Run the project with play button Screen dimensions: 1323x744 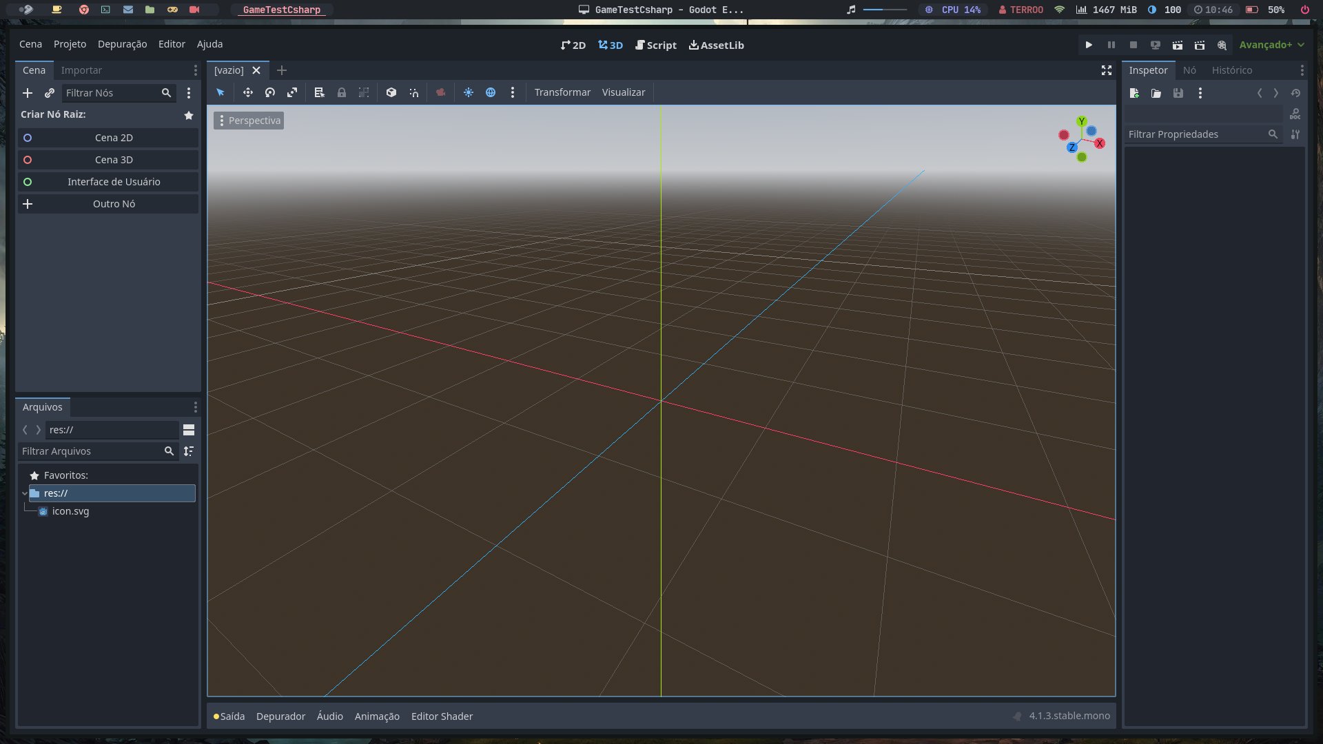1089,45
